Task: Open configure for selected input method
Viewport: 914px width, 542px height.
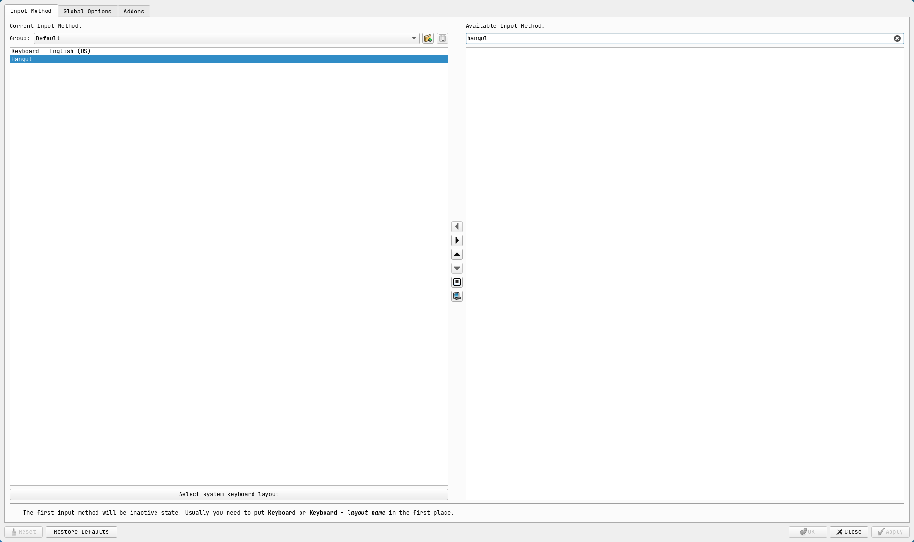Action: 457,282
